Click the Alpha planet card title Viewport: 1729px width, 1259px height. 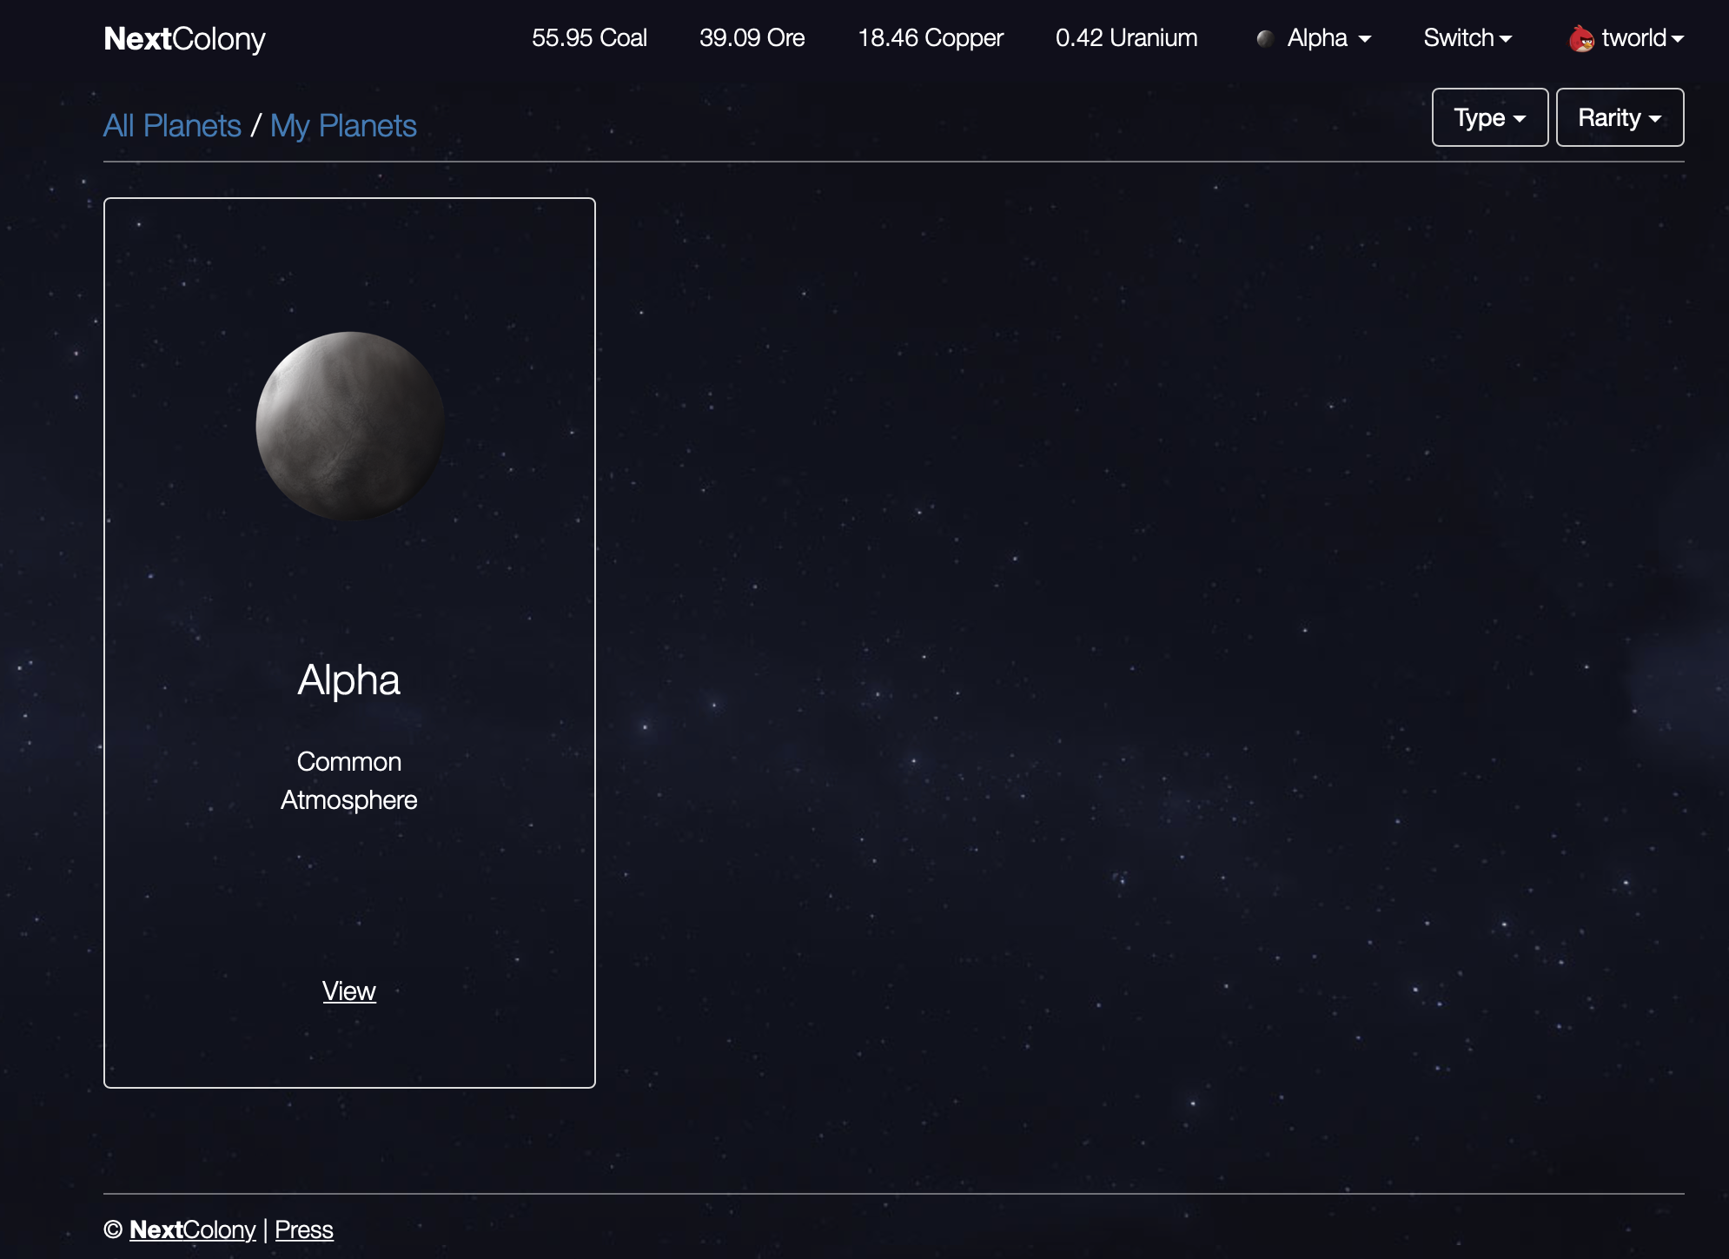349,679
